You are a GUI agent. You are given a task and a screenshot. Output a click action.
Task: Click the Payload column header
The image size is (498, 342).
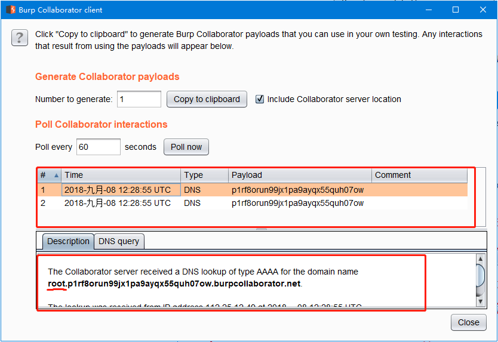click(300, 175)
